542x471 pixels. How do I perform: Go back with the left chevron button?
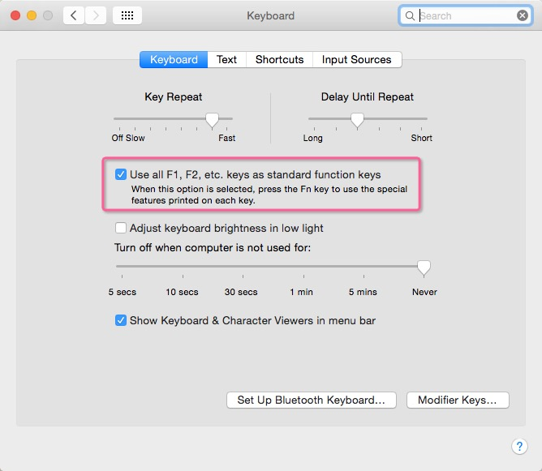74,15
